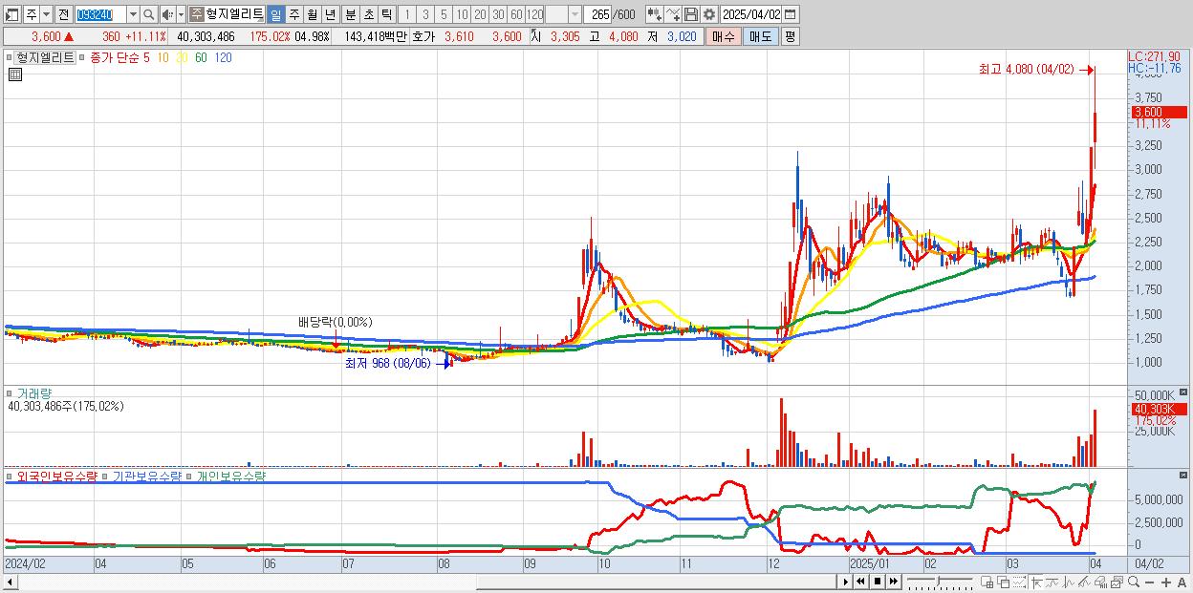Click the speaker sound icon

(x=167, y=14)
